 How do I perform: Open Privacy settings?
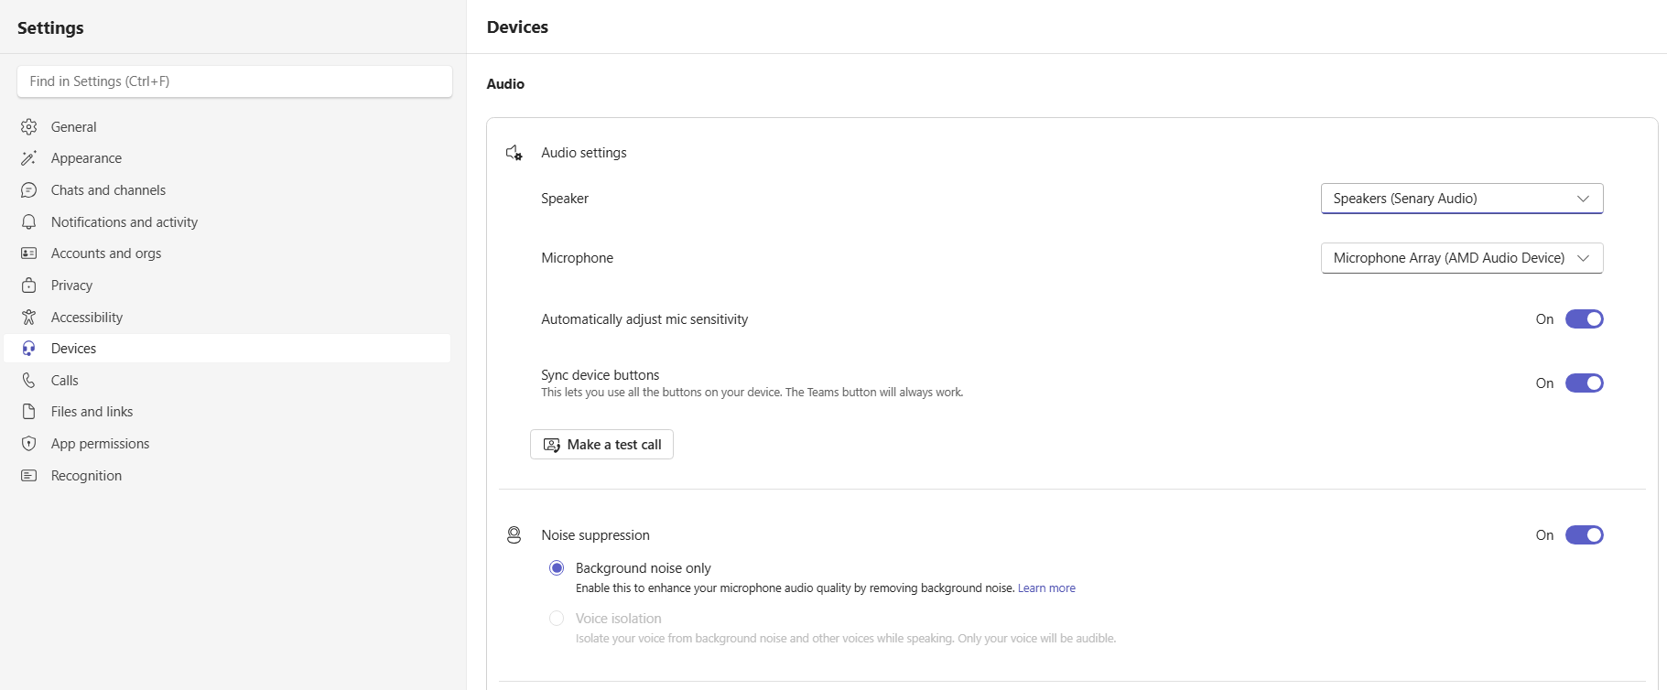(227, 286)
